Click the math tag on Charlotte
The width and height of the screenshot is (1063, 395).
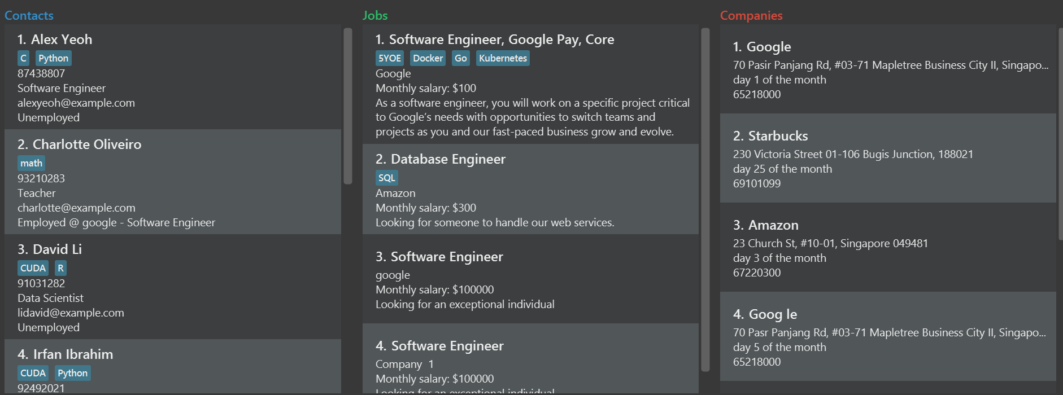31,163
